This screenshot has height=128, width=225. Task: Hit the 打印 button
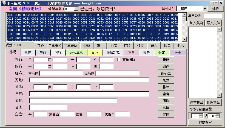click(x=127, y=46)
